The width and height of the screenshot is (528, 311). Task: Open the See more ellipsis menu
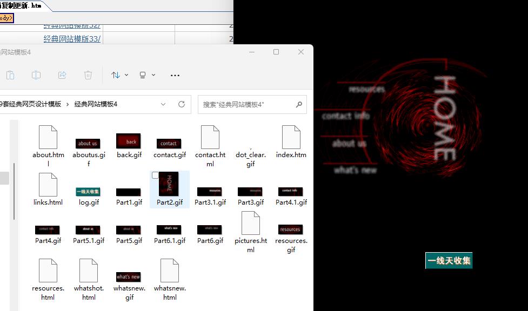point(175,76)
